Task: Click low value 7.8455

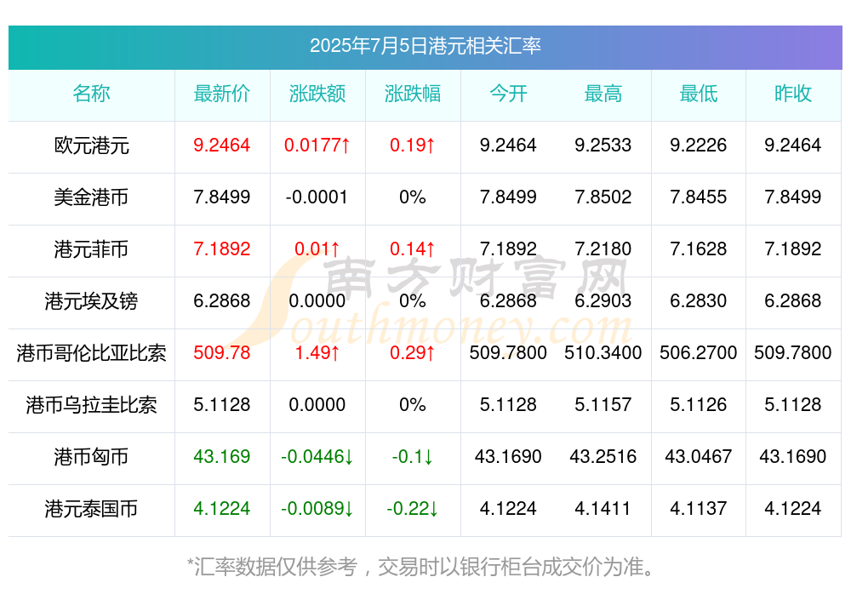Action: click(x=699, y=197)
